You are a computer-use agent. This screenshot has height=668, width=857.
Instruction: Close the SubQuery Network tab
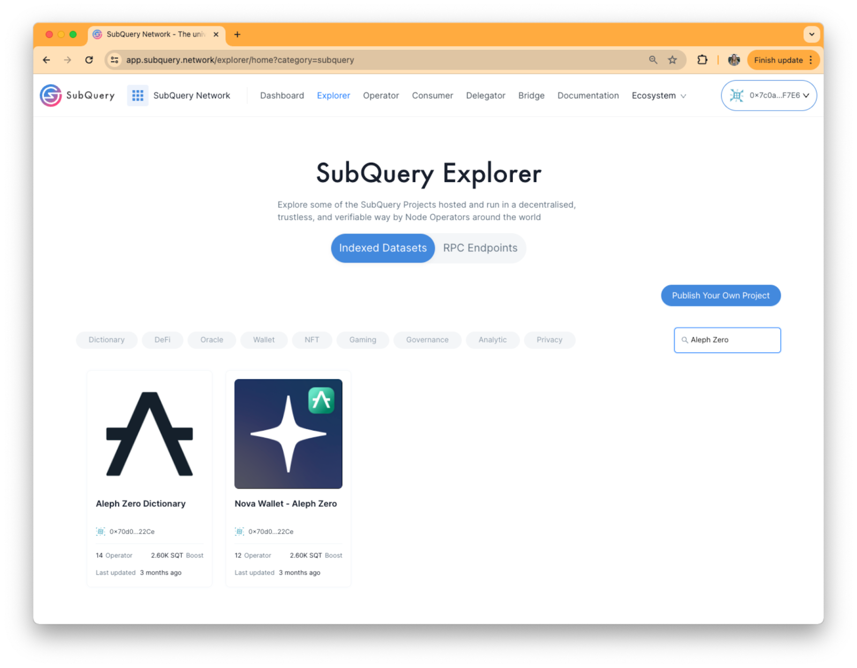pos(216,34)
